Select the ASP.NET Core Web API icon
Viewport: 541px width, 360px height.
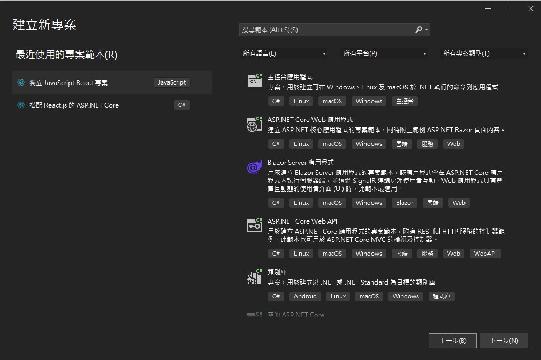255,226
